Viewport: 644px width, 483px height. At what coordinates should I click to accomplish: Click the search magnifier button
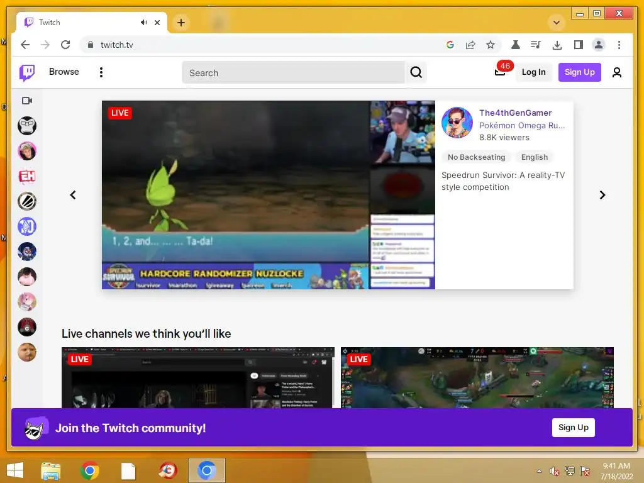(x=416, y=73)
